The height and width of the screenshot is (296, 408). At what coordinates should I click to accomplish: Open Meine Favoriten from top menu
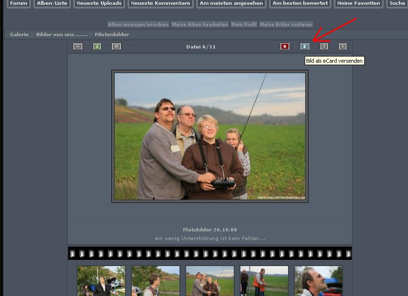(358, 3)
